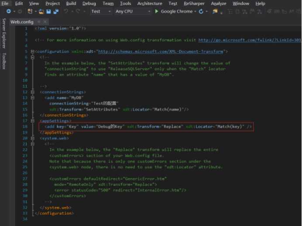Viewport: 302px width, 226px height.
Task: Open the Analyze menu
Action: [x=218, y=3]
